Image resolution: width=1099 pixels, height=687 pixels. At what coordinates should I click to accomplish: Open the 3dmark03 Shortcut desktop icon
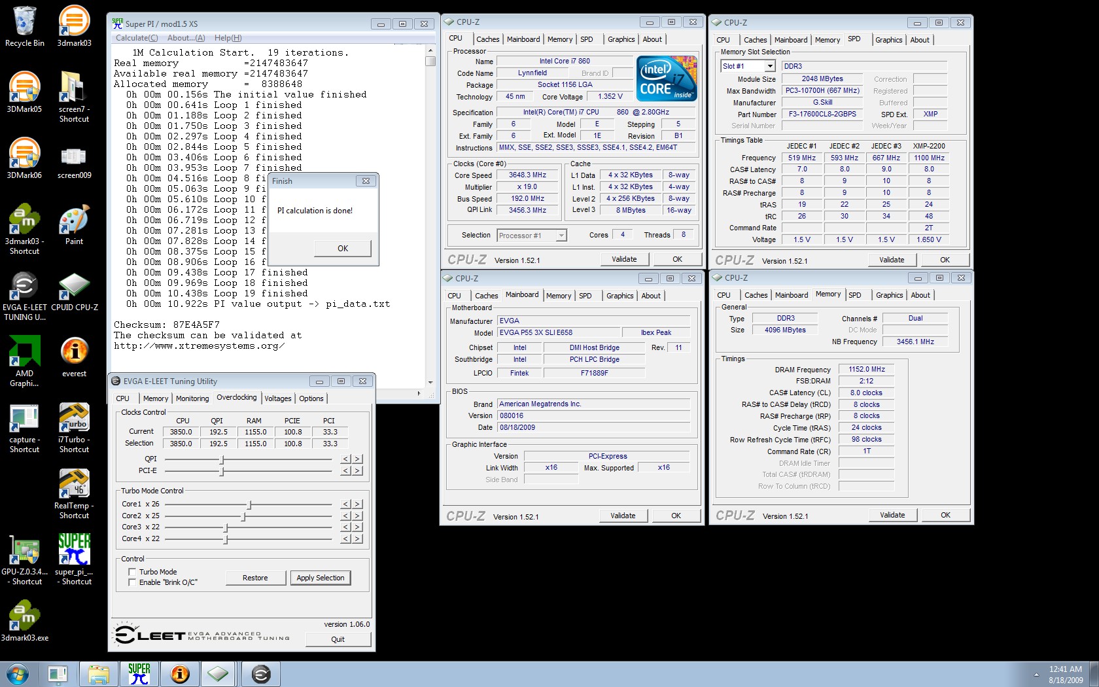click(24, 229)
